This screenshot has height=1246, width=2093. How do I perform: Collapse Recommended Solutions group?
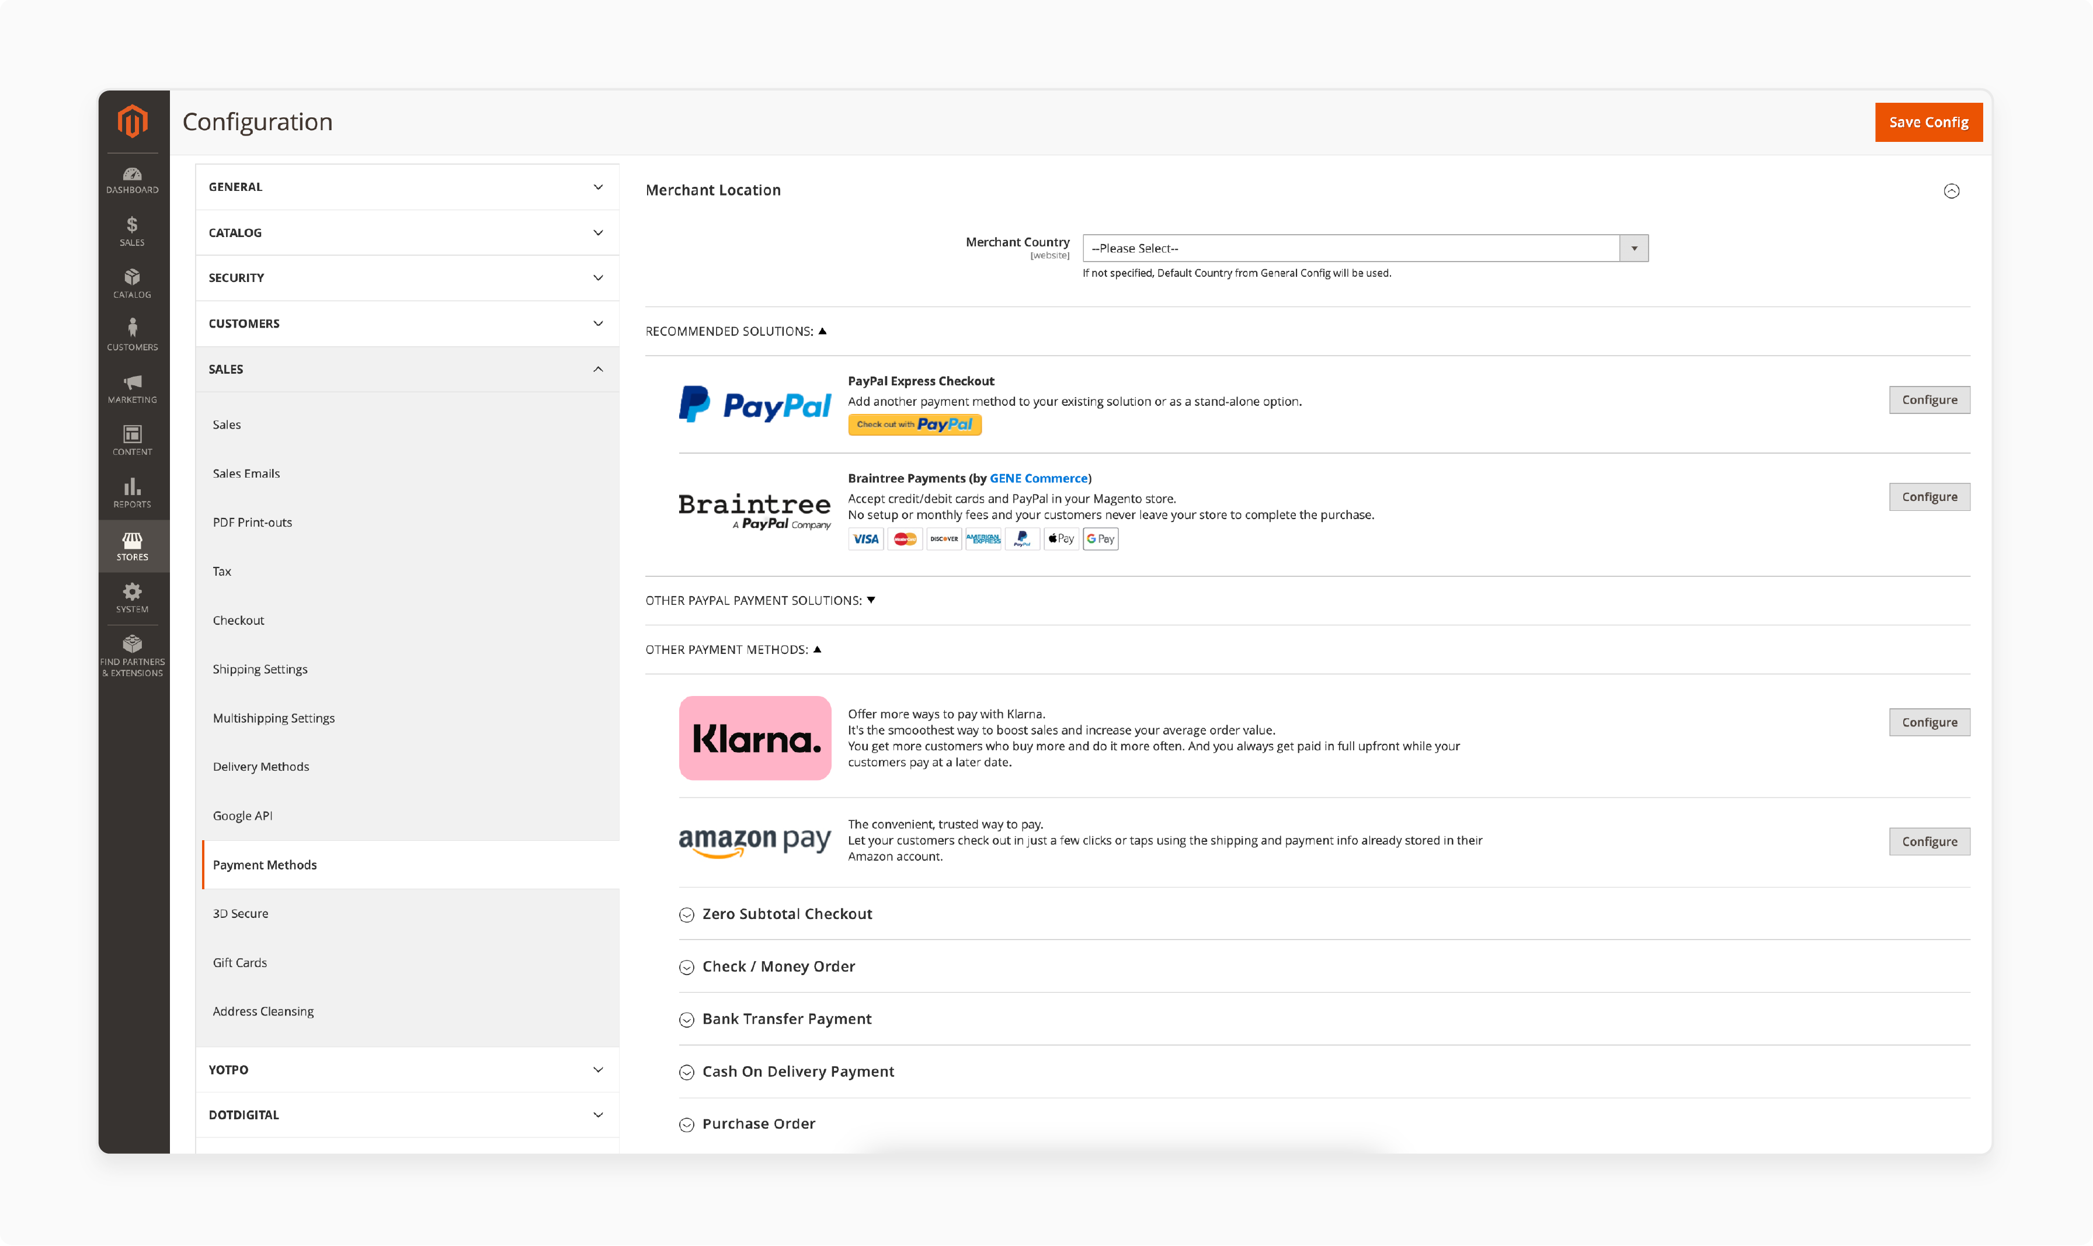click(735, 332)
